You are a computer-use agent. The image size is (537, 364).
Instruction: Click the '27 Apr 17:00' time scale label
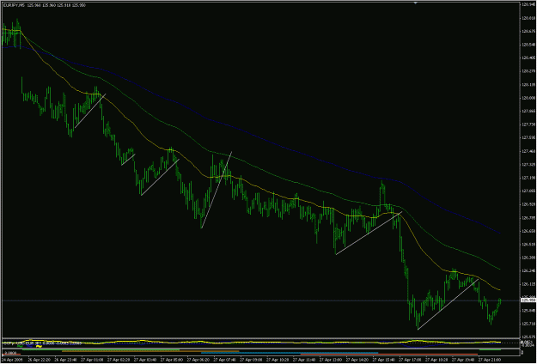pyautogui.click(x=411, y=360)
